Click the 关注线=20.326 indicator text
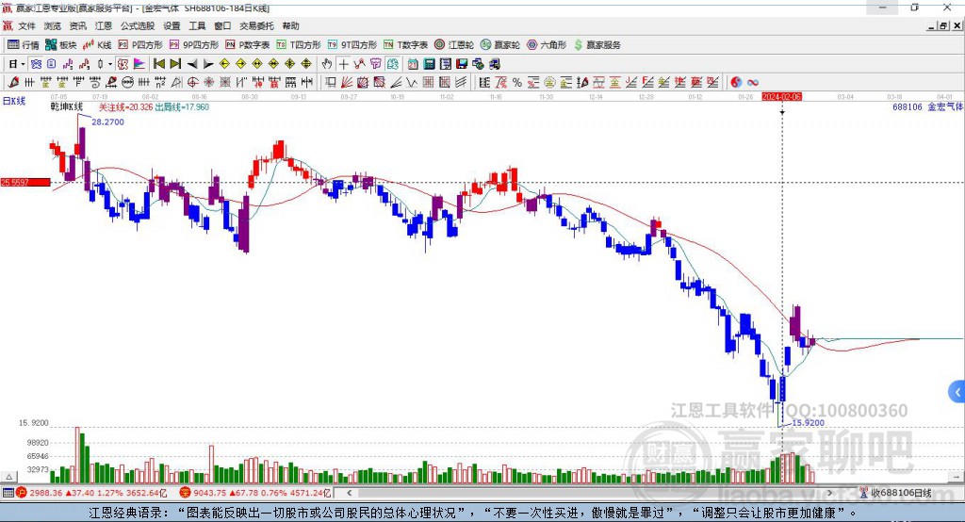The image size is (965, 522). coord(125,107)
